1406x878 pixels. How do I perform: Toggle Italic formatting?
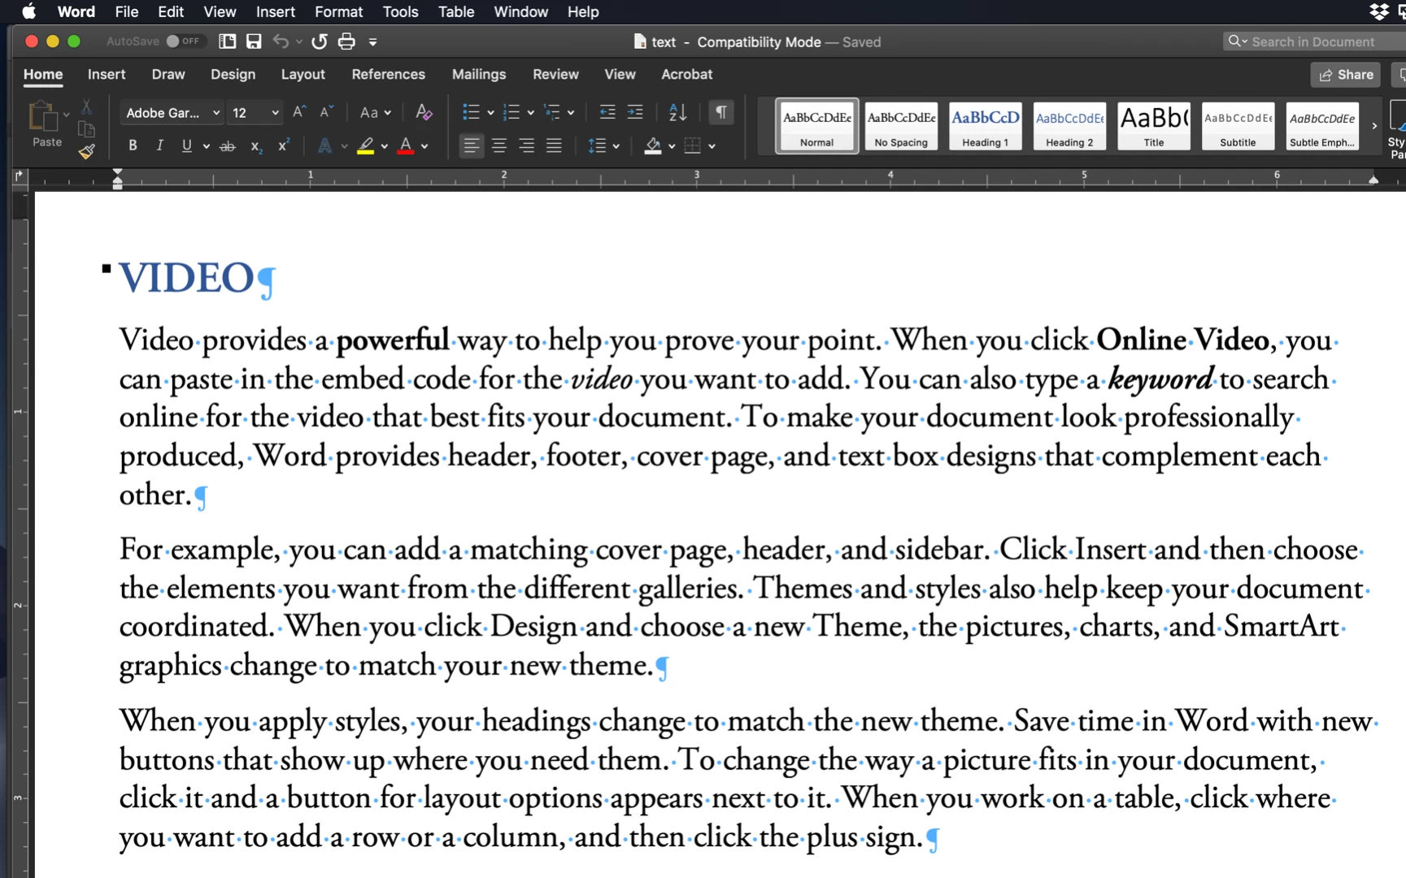pyautogui.click(x=159, y=146)
